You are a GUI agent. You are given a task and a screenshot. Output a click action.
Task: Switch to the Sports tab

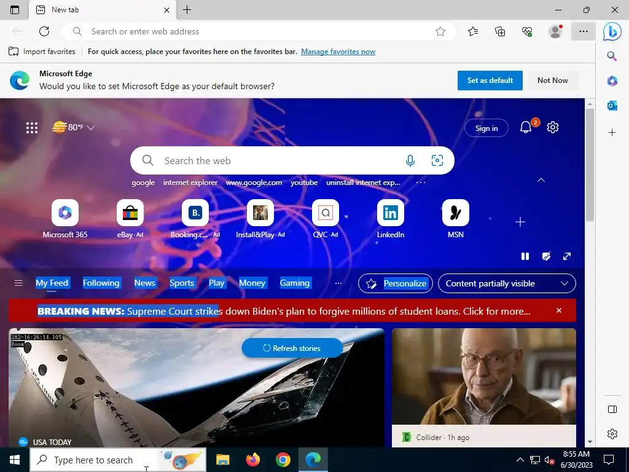[182, 283]
